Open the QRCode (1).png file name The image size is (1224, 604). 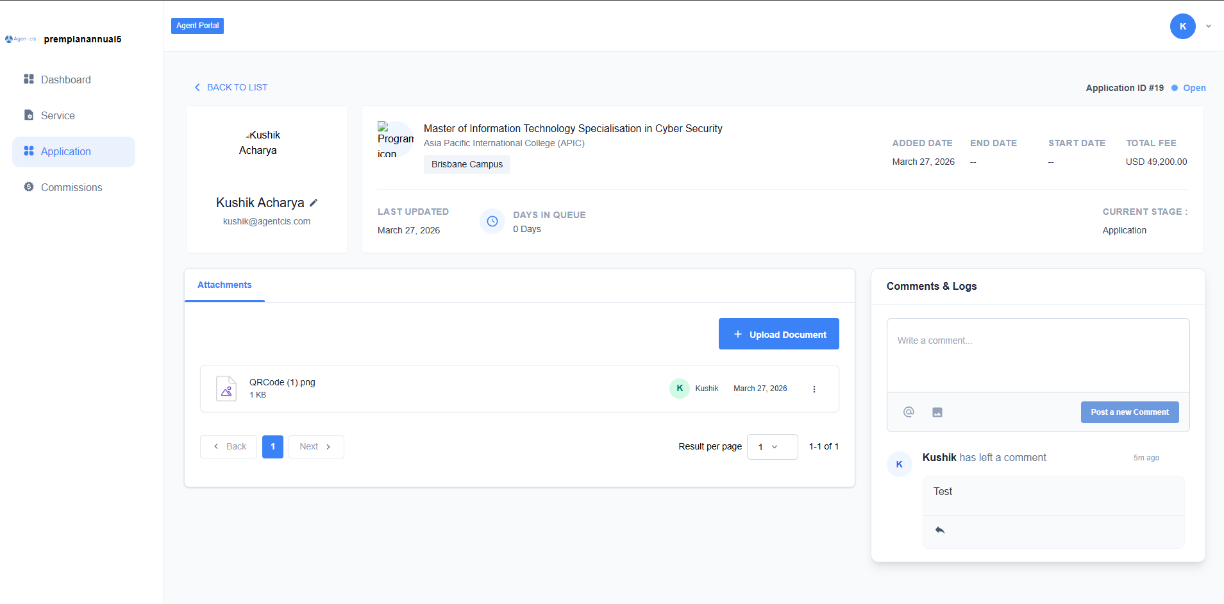282,382
